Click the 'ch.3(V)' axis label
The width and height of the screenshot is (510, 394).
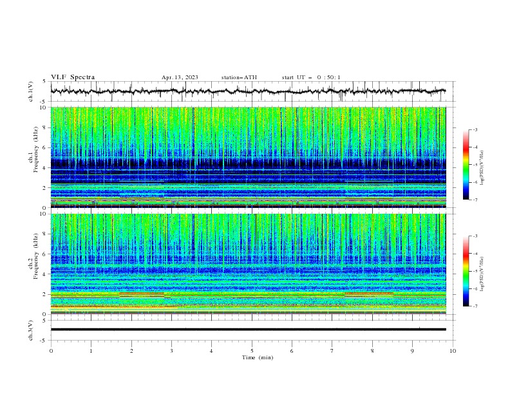point(31,330)
